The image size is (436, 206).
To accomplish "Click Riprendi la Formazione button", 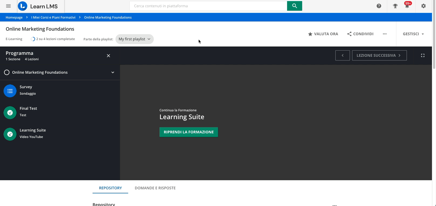I will pos(189,132).
